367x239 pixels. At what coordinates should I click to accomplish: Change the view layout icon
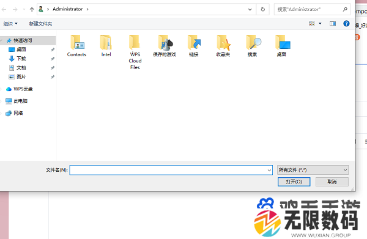point(312,23)
